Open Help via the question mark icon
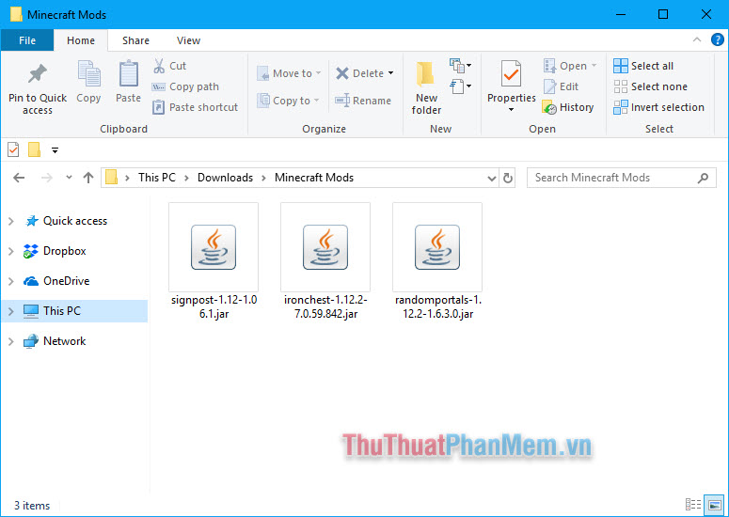The image size is (729, 517). tap(718, 39)
